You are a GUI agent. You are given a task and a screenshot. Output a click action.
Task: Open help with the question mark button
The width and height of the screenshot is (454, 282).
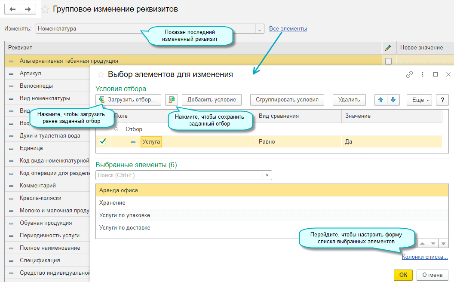[442, 100]
